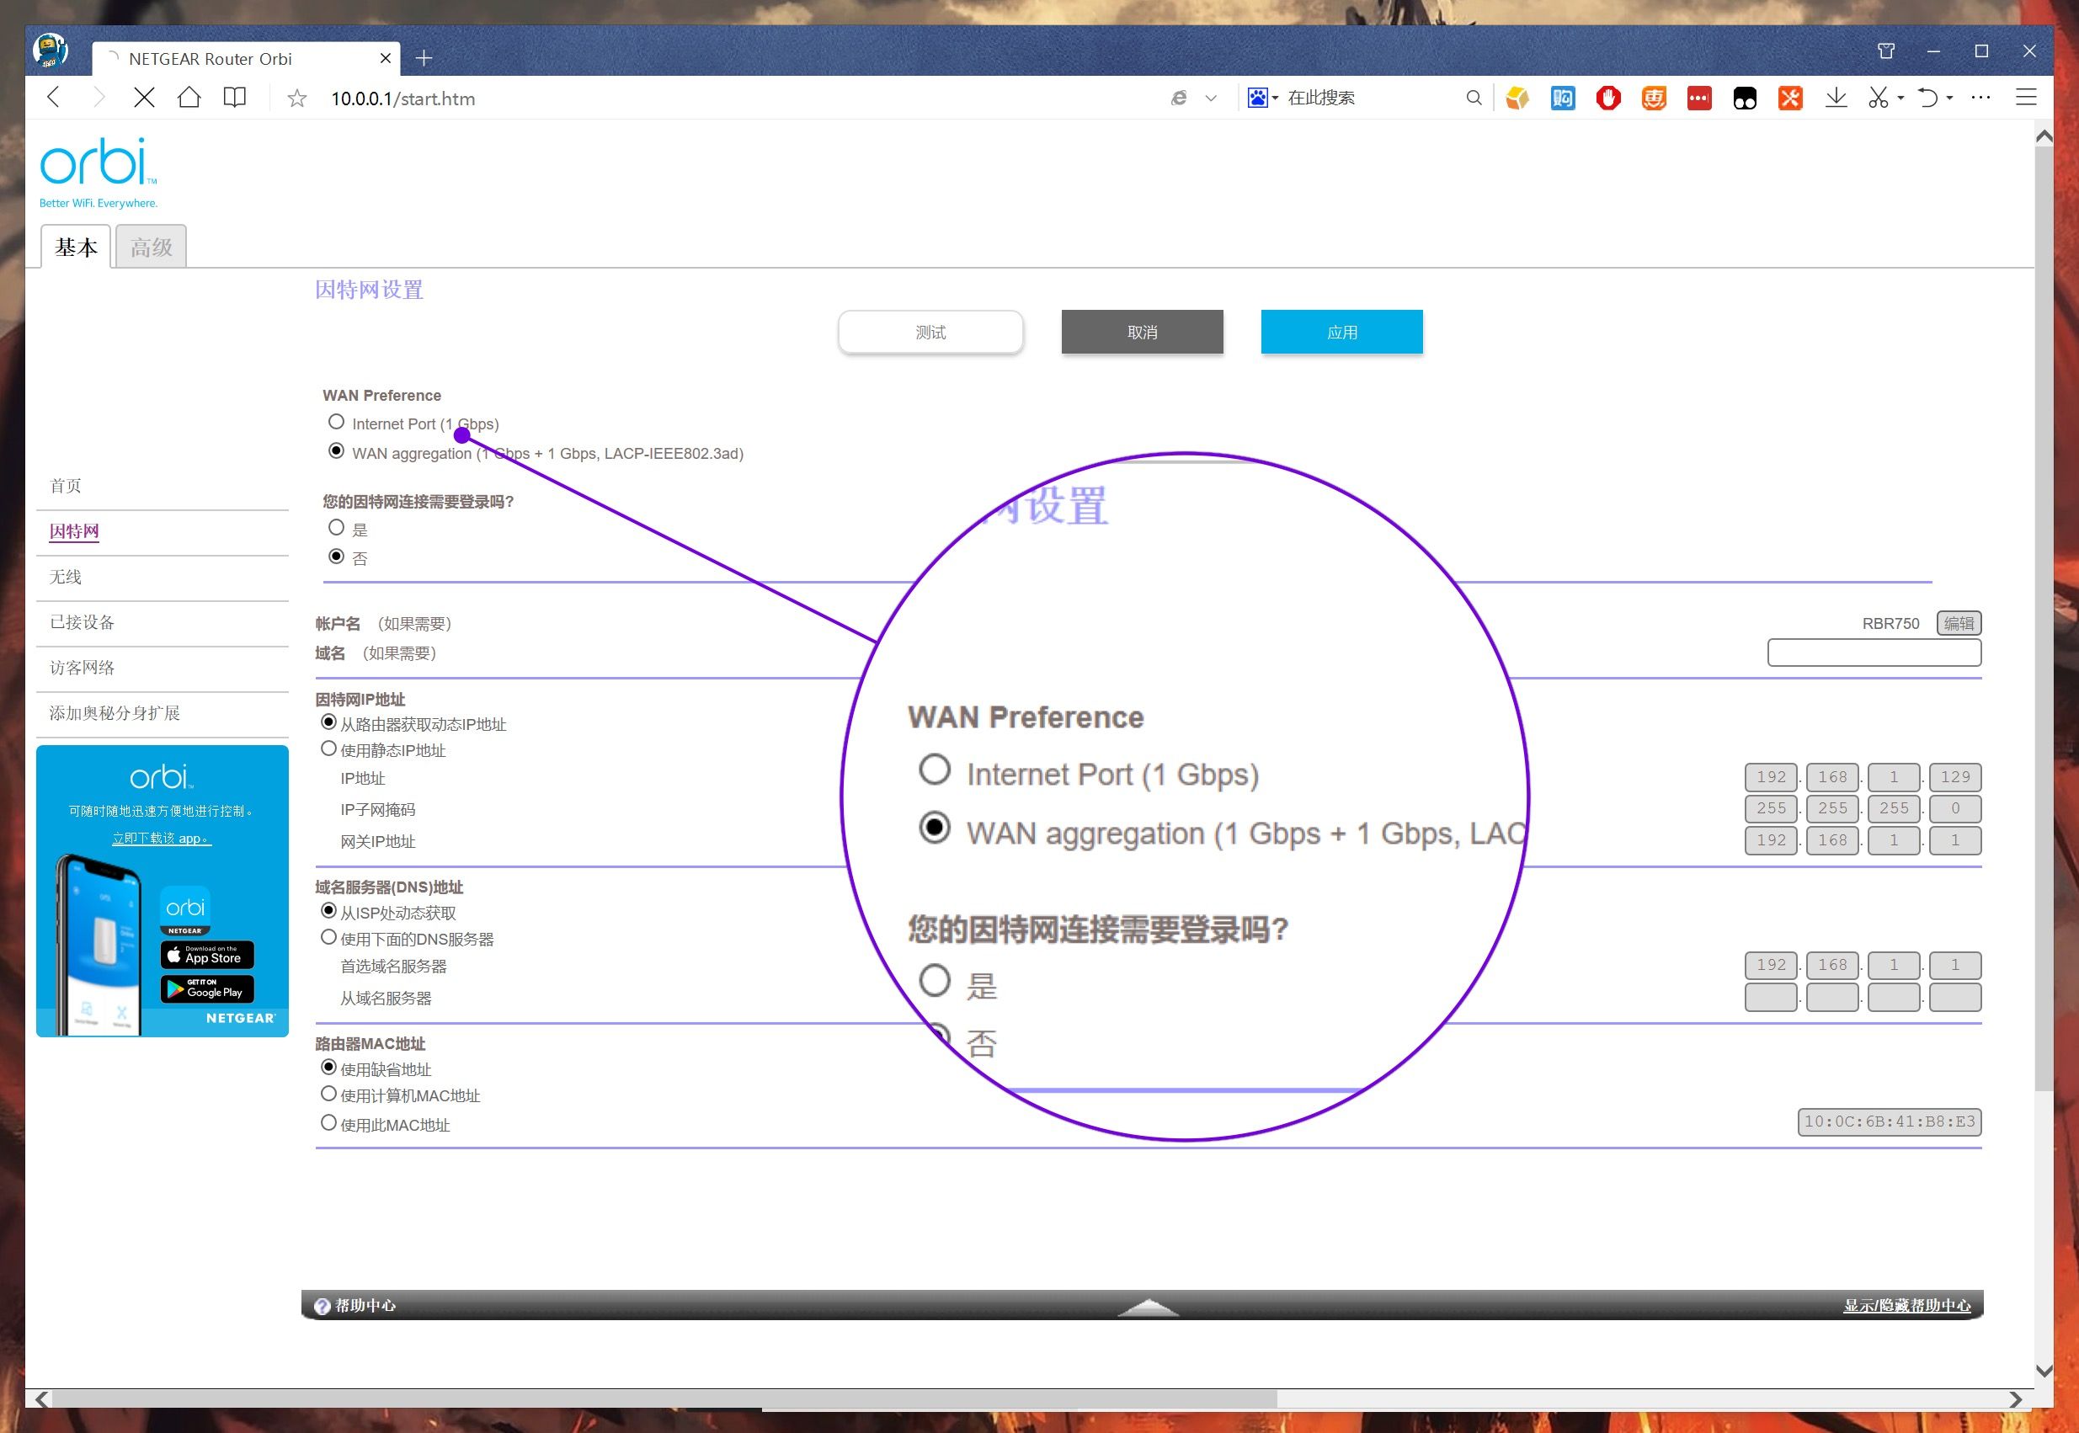Choose 使用缺省地址 MAC option
The image size is (2079, 1433).
[328, 1068]
